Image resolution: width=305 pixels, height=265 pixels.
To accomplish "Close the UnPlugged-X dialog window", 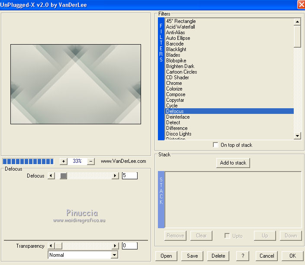I will (x=301, y=5).
